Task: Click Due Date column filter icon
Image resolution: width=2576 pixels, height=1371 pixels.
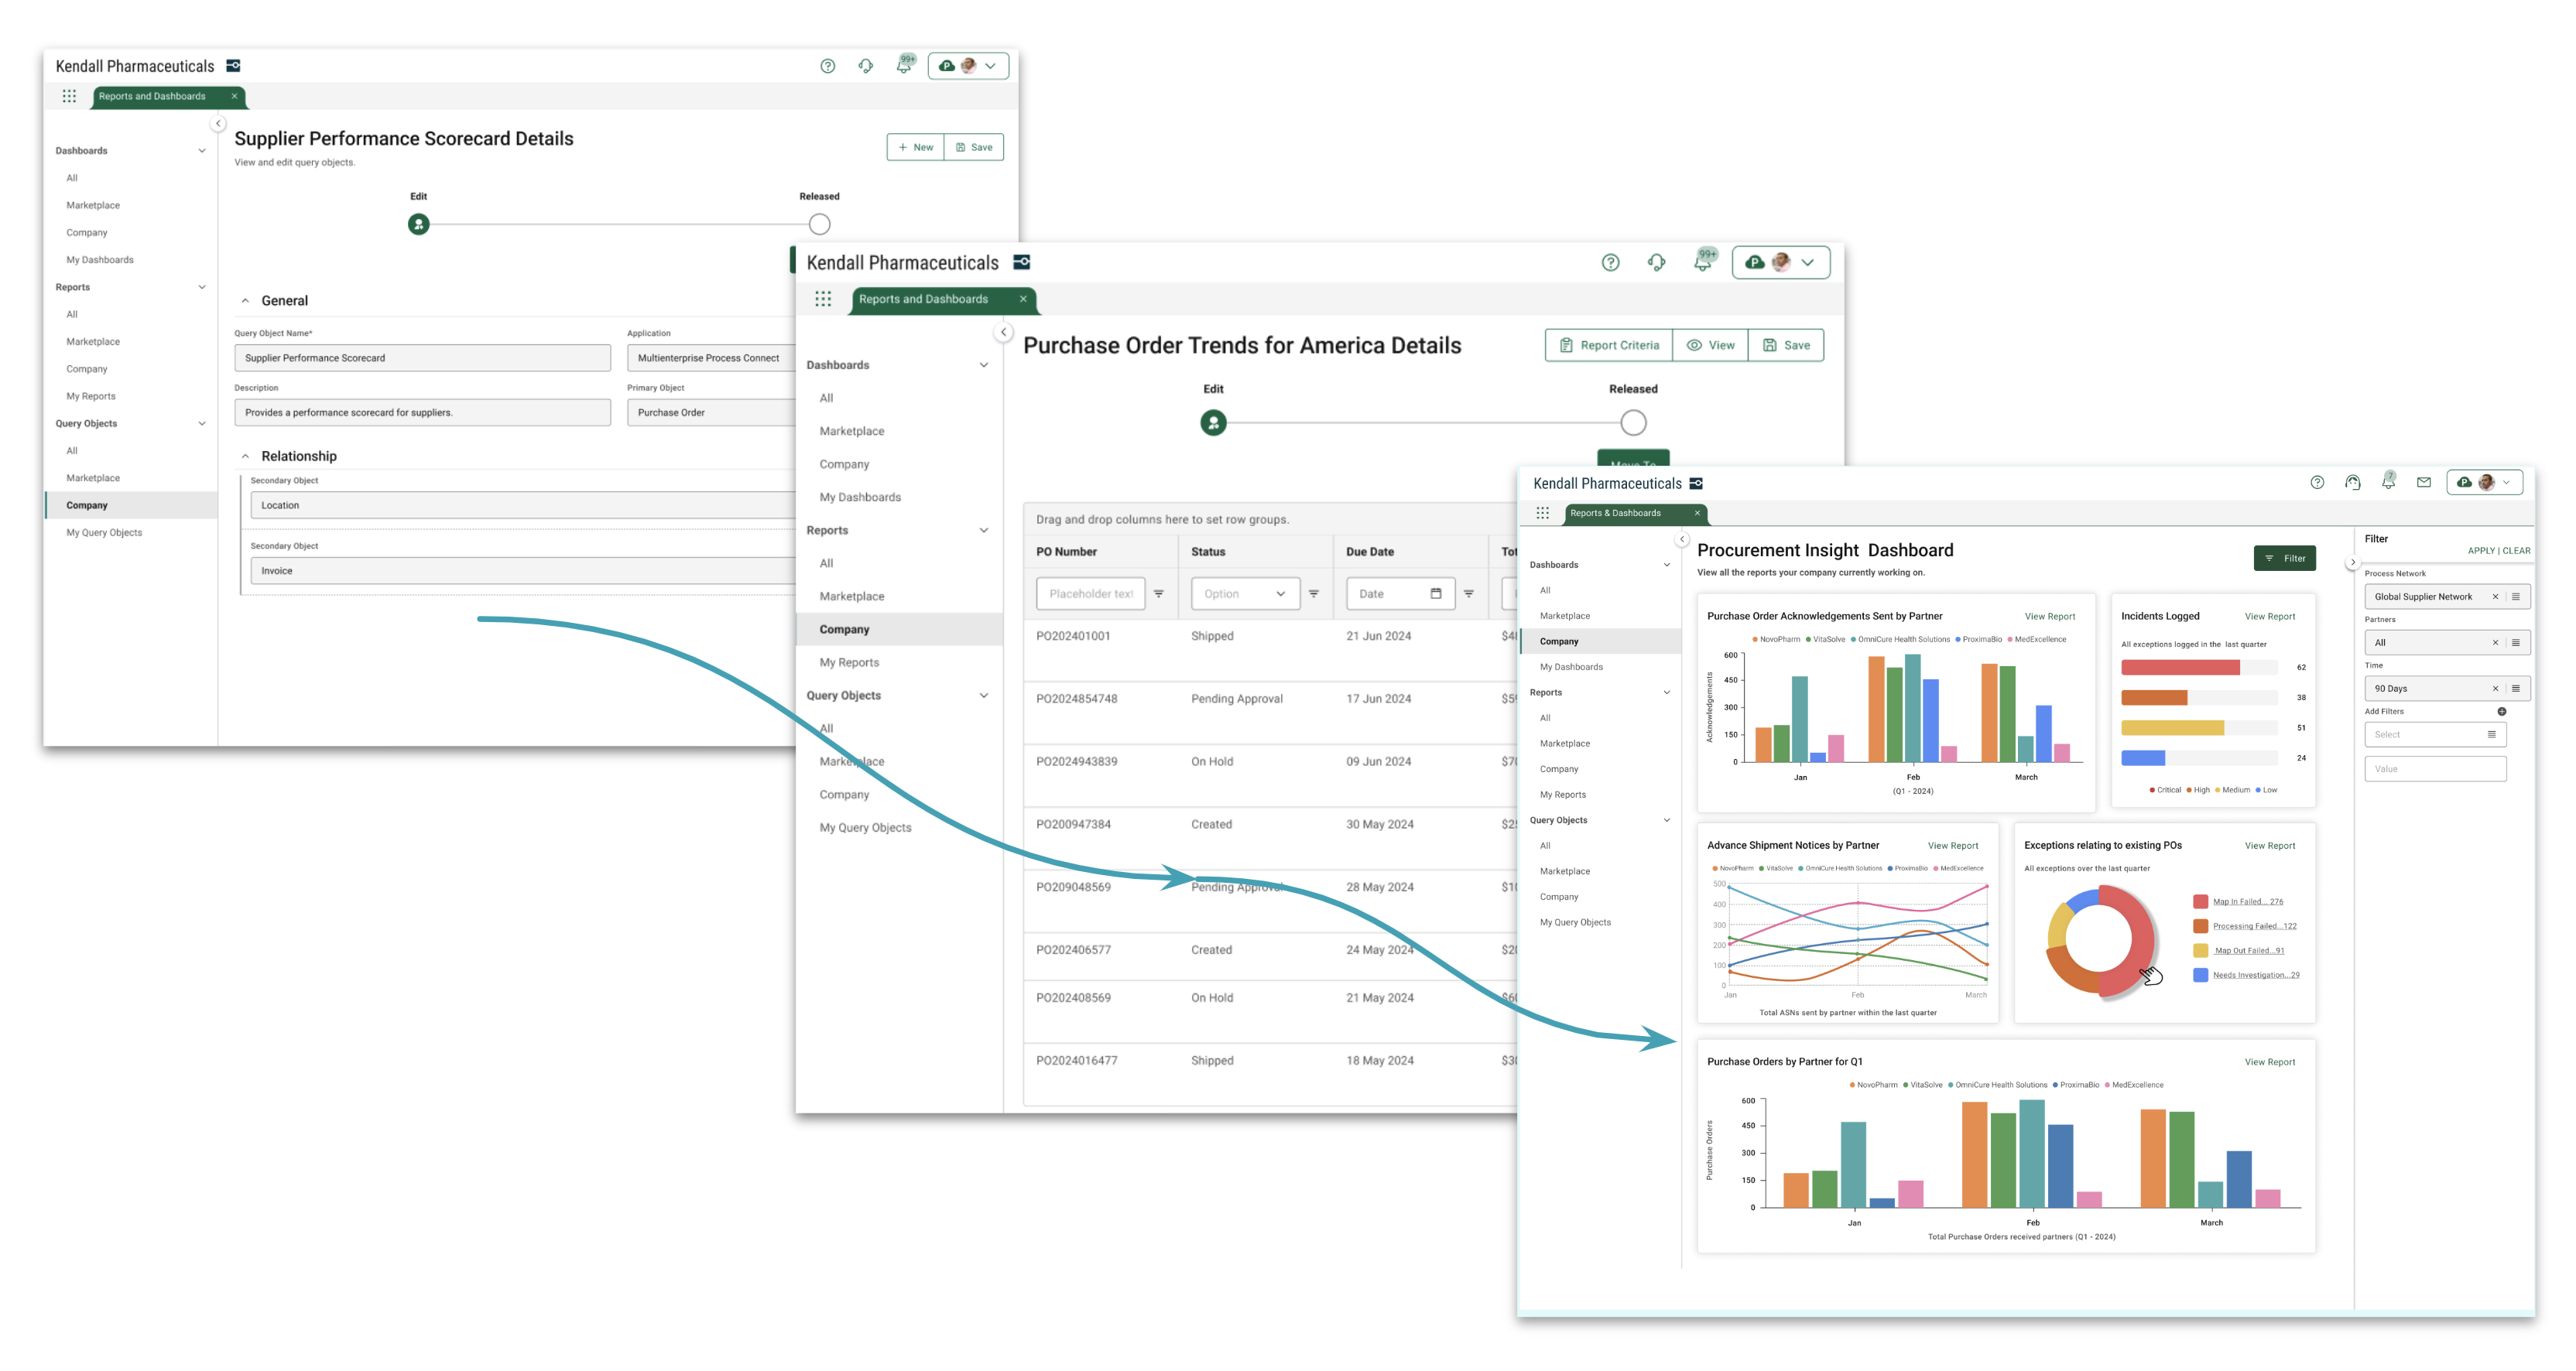Action: click(1469, 593)
